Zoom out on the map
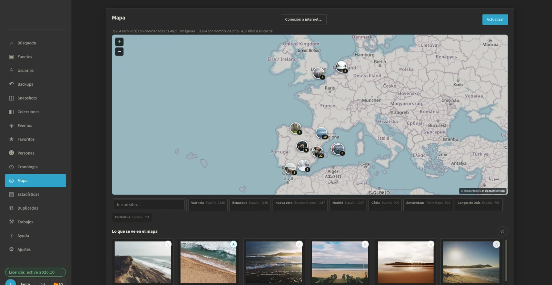552x285 pixels. 119,52
